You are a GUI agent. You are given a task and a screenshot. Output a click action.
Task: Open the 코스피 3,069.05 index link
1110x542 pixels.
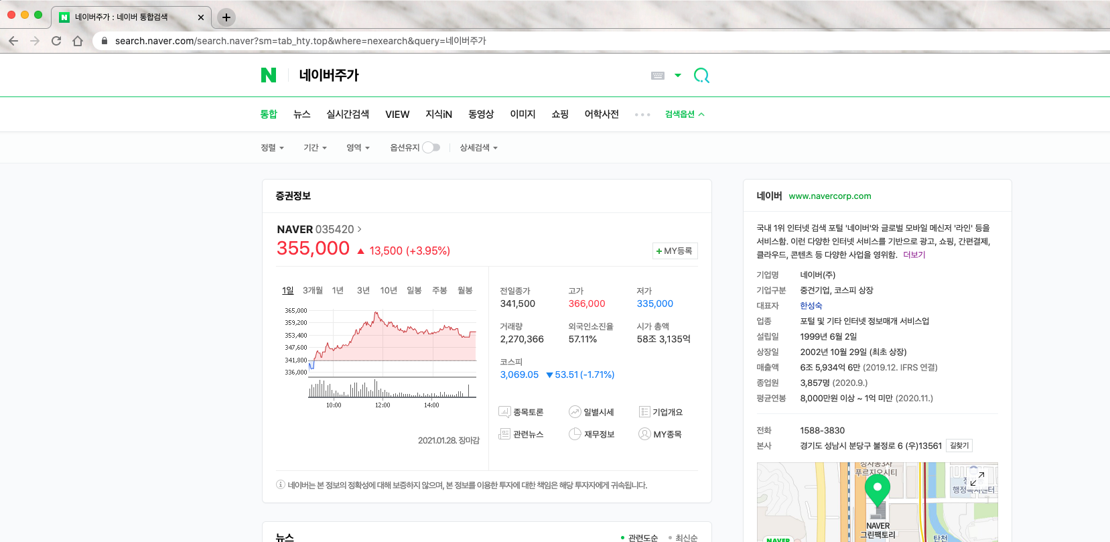[519, 375]
